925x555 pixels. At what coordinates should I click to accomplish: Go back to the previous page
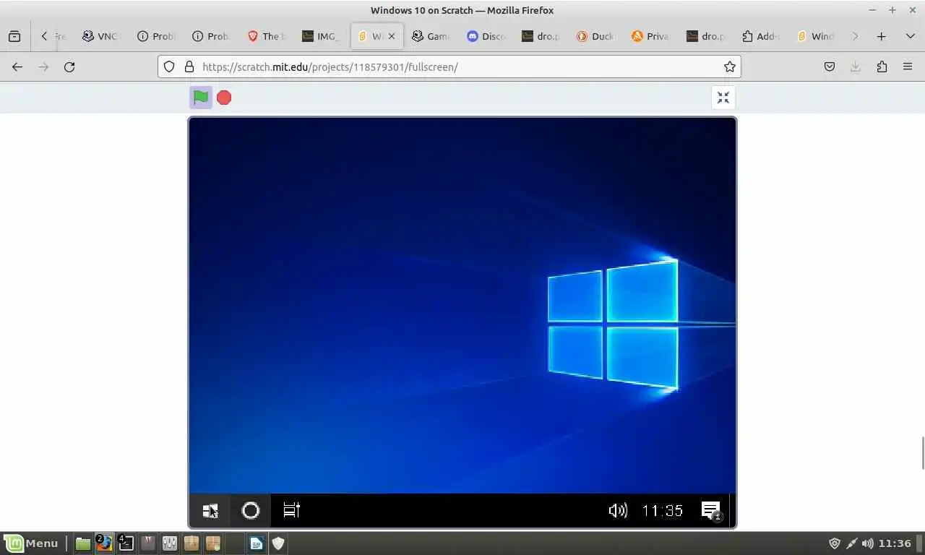(x=17, y=66)
